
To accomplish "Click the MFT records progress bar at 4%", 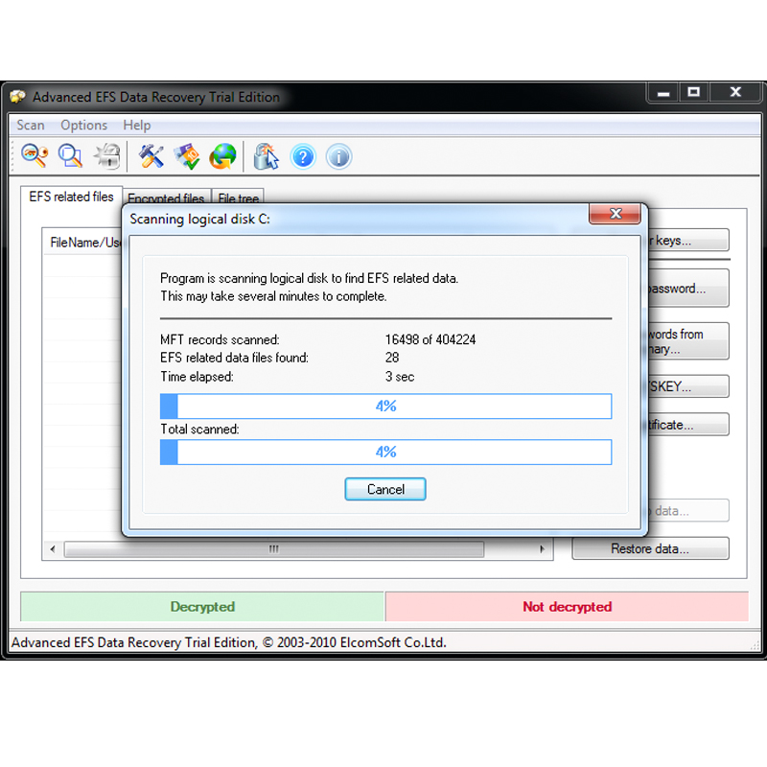I will tap(385, 406).
